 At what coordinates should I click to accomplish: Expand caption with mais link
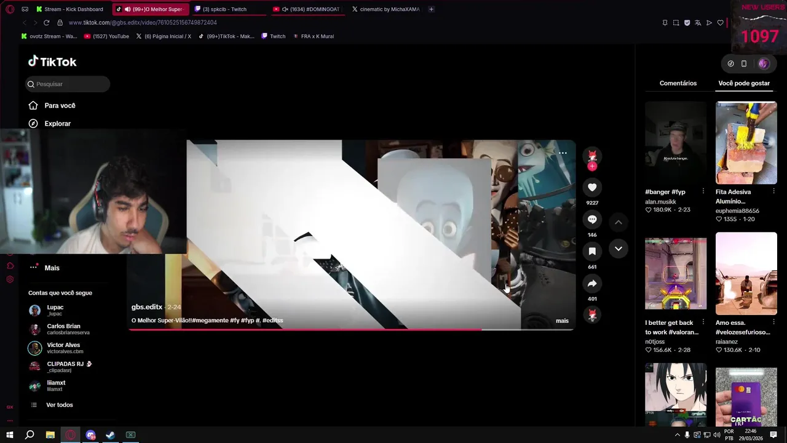pos(562,321)
